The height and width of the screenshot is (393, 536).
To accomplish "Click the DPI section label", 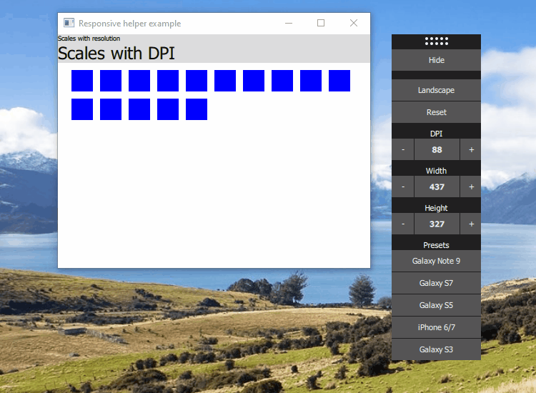I will click(436, 134).
